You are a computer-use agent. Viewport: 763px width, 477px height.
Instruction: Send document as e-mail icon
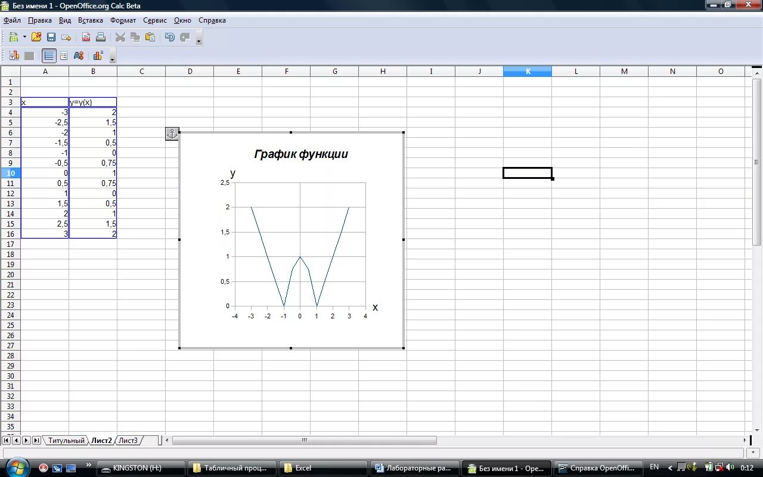pyautogui.click(x=66, y=37)
